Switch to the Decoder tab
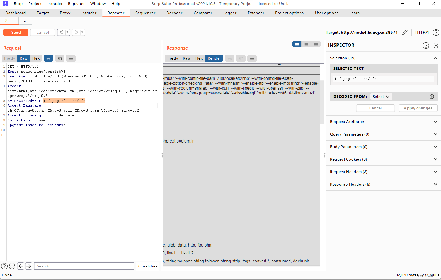This screenshot has height=280, width=441. point(175,13)
